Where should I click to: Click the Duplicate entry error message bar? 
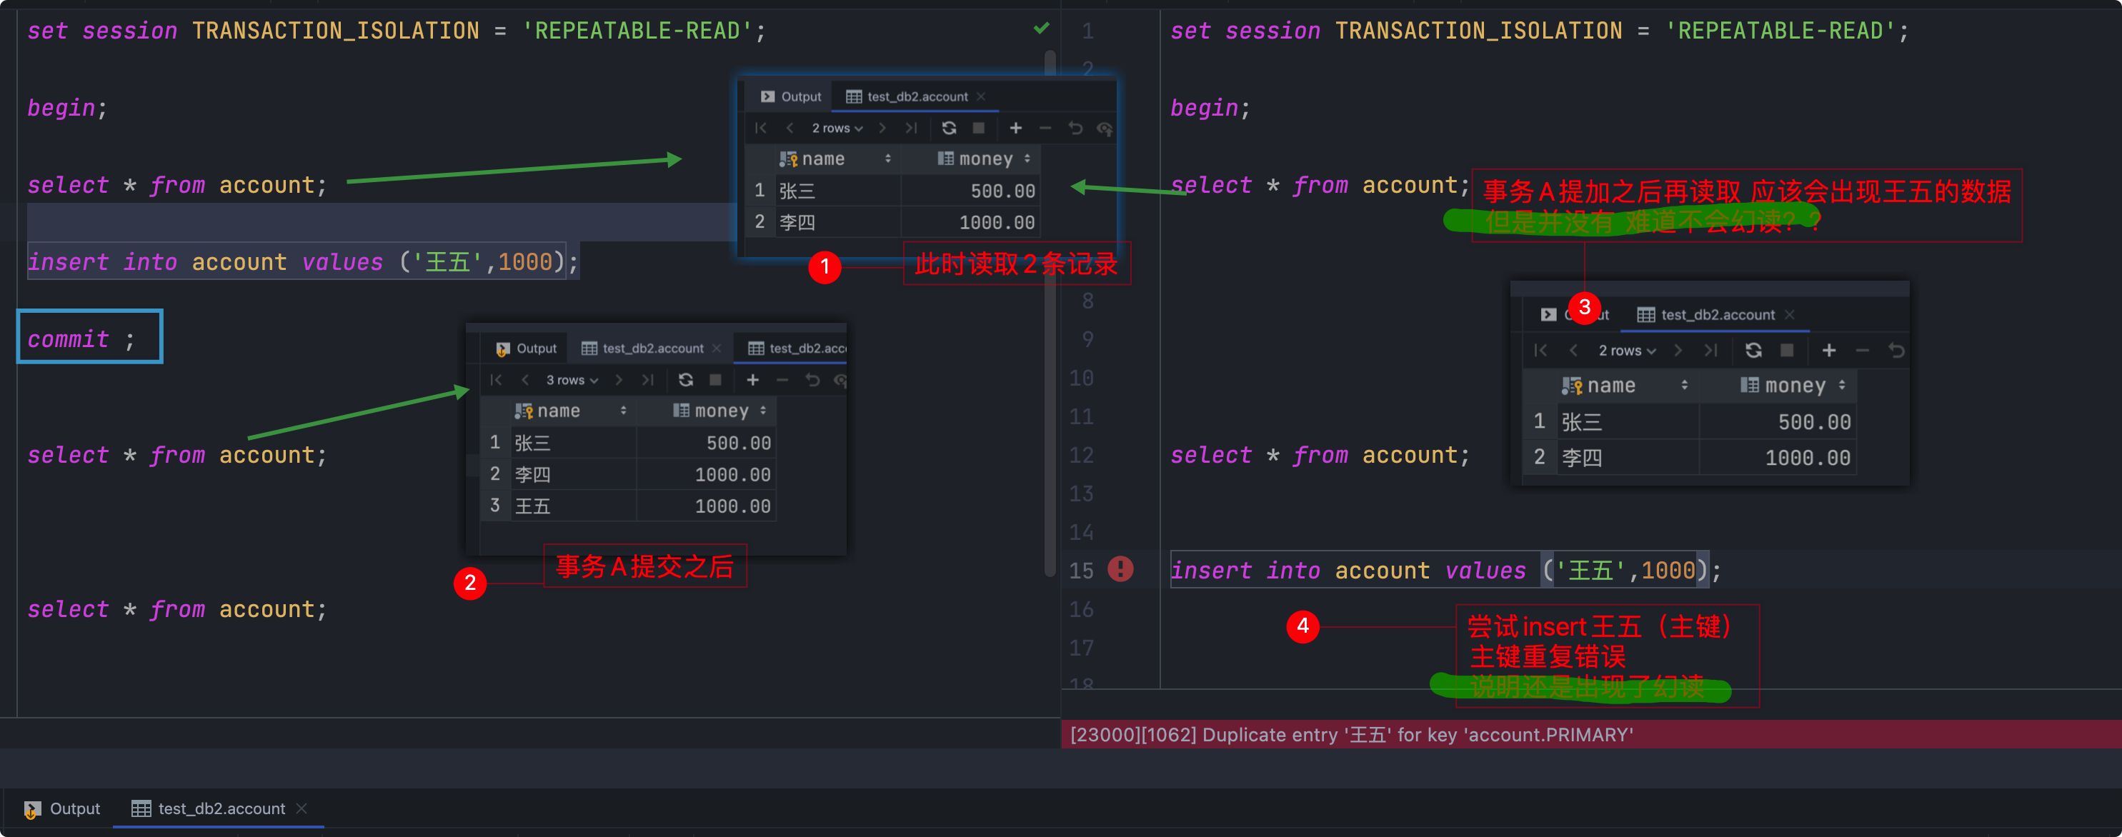1351,734
